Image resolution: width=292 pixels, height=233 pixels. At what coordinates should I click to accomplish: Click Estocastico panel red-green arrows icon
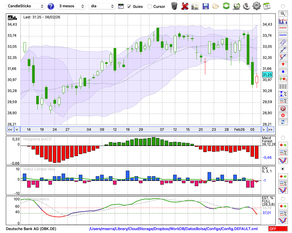[x=283, y=206]
